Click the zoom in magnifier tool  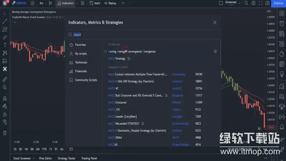[5, 87]
